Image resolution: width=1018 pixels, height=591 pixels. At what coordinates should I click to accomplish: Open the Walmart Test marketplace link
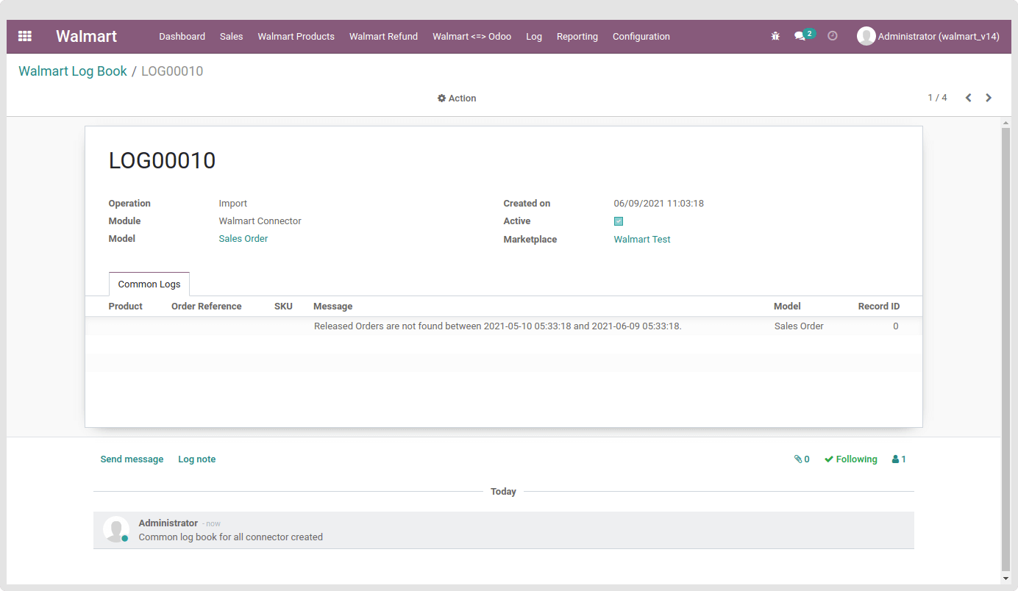(x=642, y=240)
